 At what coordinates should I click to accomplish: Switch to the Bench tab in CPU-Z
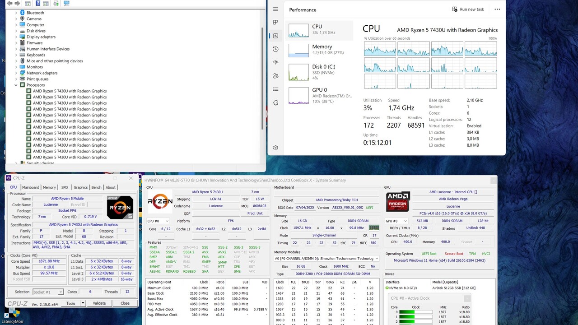coord(96,187)
